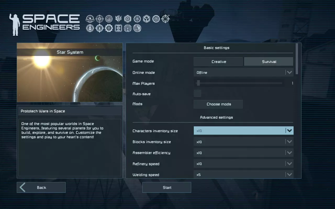Screen dimensions: 335x209
Task: Click the 'Basic settings' heading
Action: [216, 48]
